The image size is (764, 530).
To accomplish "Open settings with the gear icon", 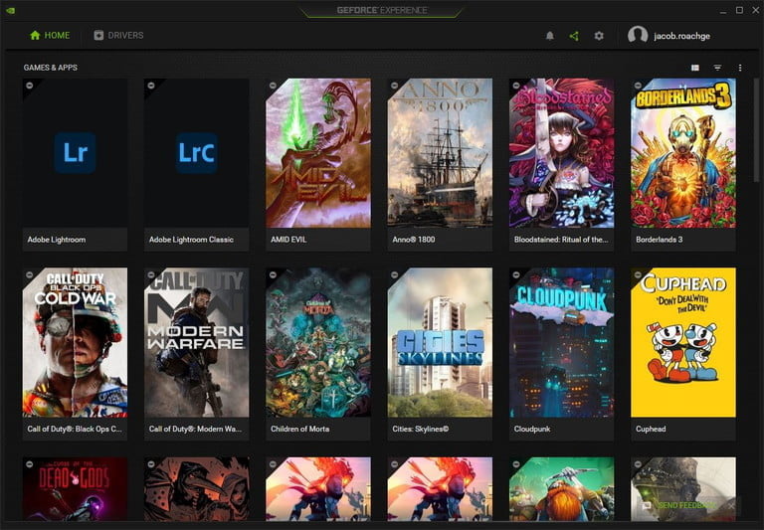I will [599, 36].
